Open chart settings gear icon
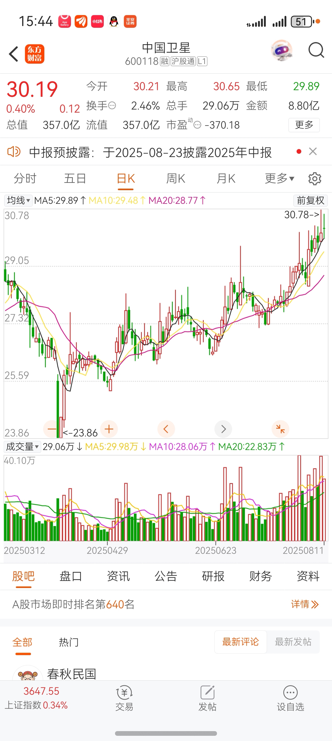Screen dimensions: 332x741 [x=315, y=179]
